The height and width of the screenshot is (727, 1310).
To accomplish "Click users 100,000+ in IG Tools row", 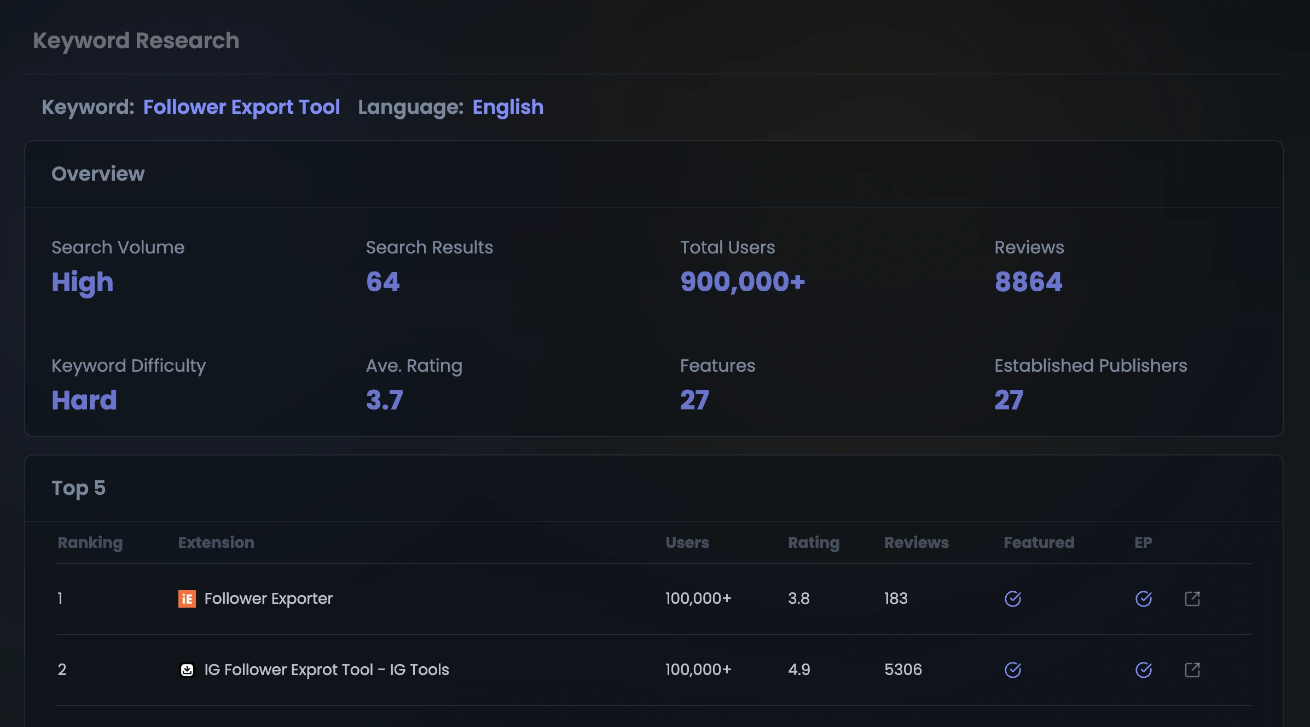I will (698, 670).
